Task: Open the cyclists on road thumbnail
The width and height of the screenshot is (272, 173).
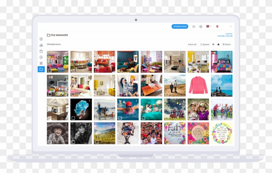Action: pyautogui.click(x=222, y=109)
